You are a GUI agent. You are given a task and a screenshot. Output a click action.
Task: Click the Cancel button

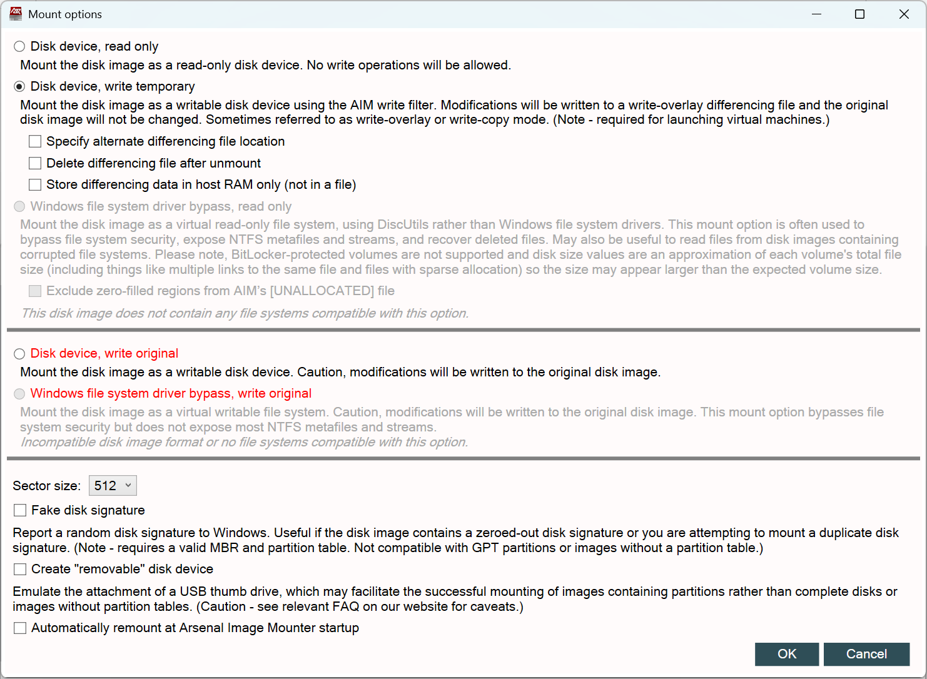click(866, 654)
